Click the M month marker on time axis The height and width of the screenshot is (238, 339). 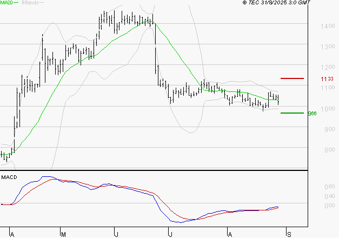coord(63,234)
